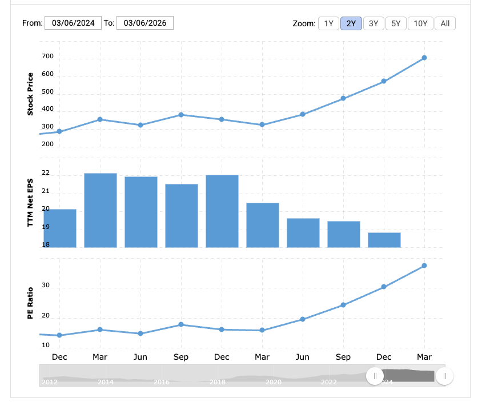Show All historical data
This screenshot has width=486, height=402.
tap(445, 23)
